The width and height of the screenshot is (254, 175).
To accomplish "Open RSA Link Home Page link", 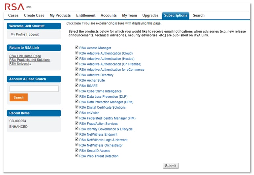I will pyautogui.click(x=25, y=56).
